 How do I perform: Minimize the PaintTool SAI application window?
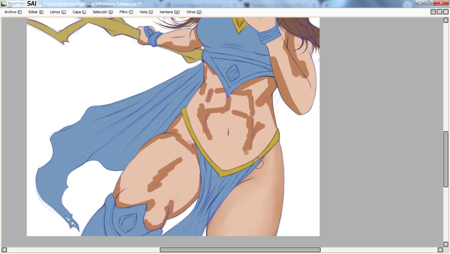[420, 3]
